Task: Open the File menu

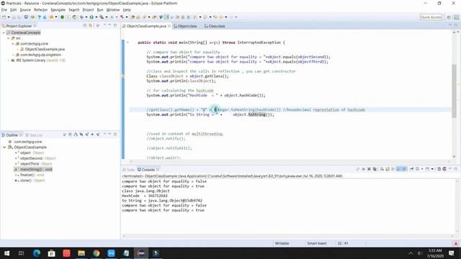Action: coord(4,9)
